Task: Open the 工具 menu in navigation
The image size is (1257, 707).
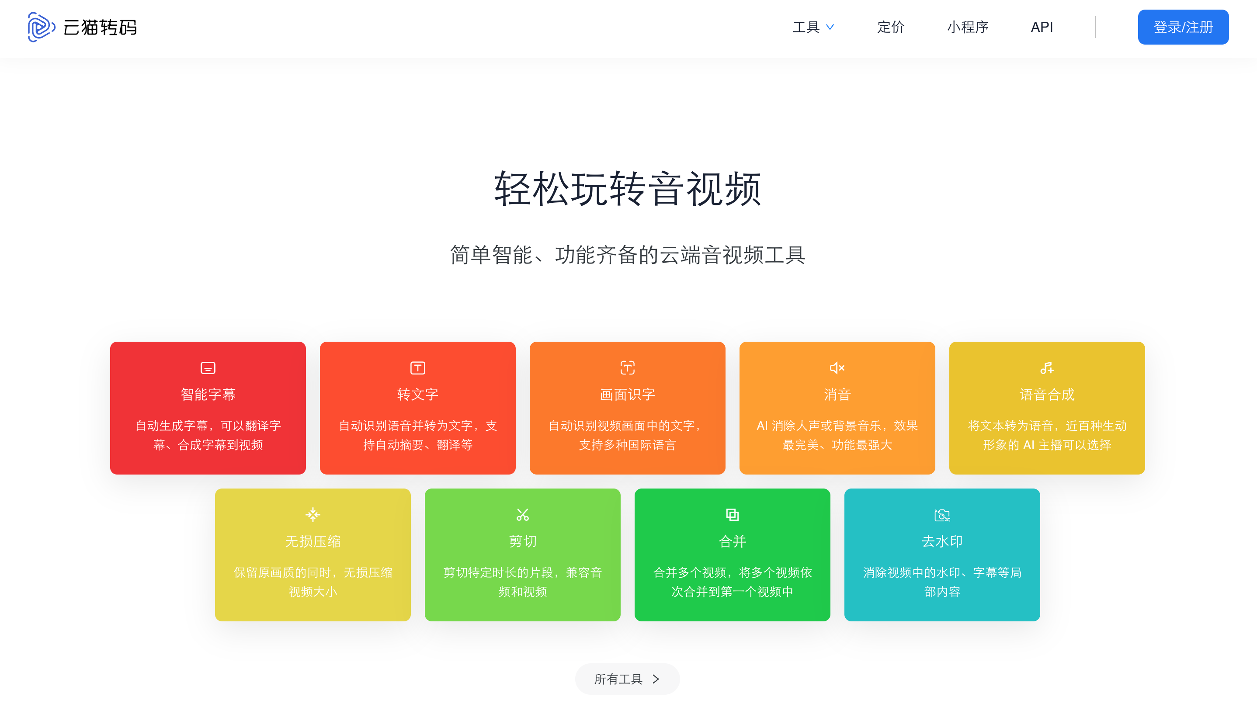Action: tap(806, 28)
